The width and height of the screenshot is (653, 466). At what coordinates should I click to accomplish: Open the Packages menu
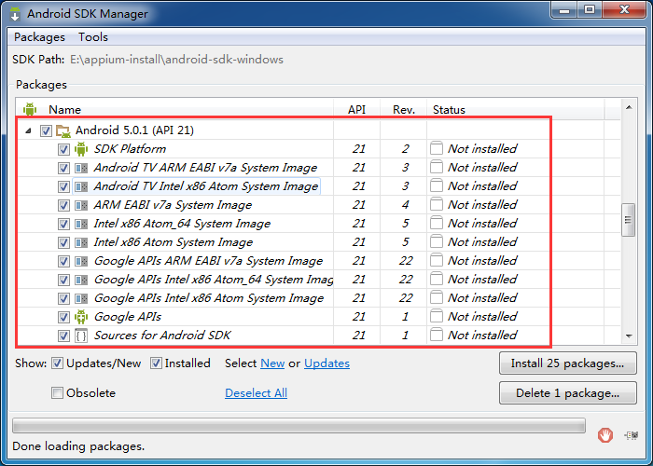[x=39, y=37]
